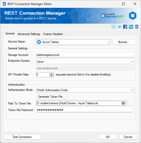Decrease API Throttle Rate with down arrow
Image resolution: width=141 pixels, height=143 pixels.
coord(52,76)
